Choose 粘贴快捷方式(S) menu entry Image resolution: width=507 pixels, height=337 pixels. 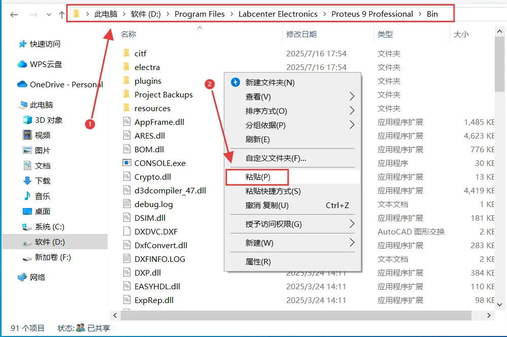293,191
